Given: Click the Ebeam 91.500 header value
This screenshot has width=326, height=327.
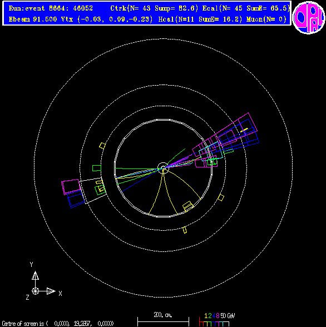Looking at the screenshot, I should coord(33,19).
